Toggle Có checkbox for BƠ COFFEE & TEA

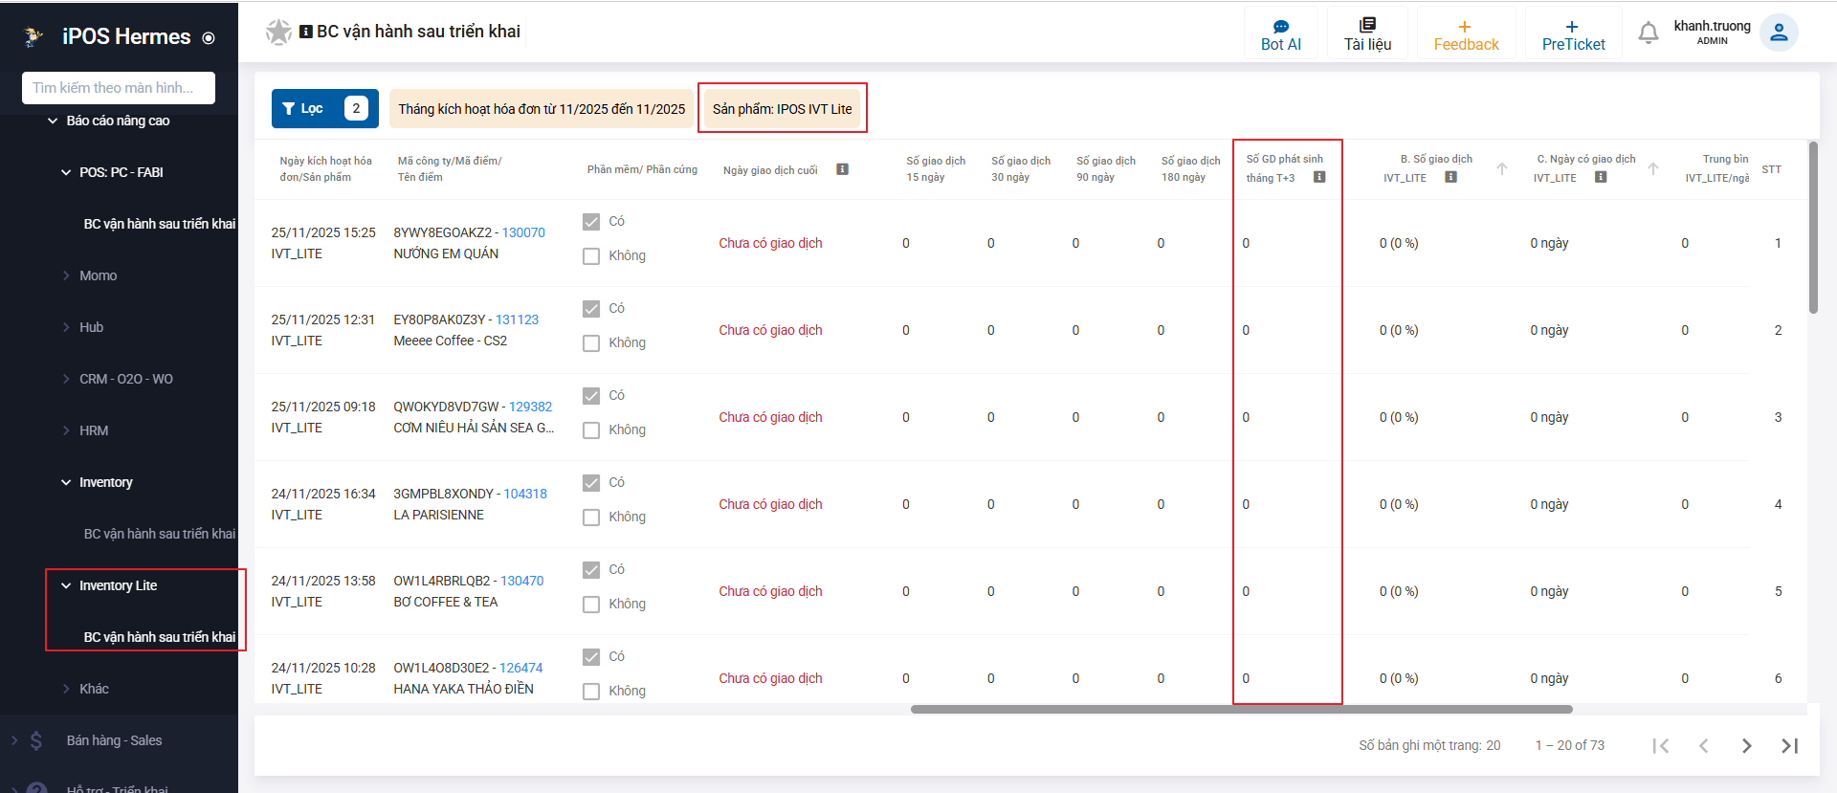pyautogui.click(x=591, y=570)
